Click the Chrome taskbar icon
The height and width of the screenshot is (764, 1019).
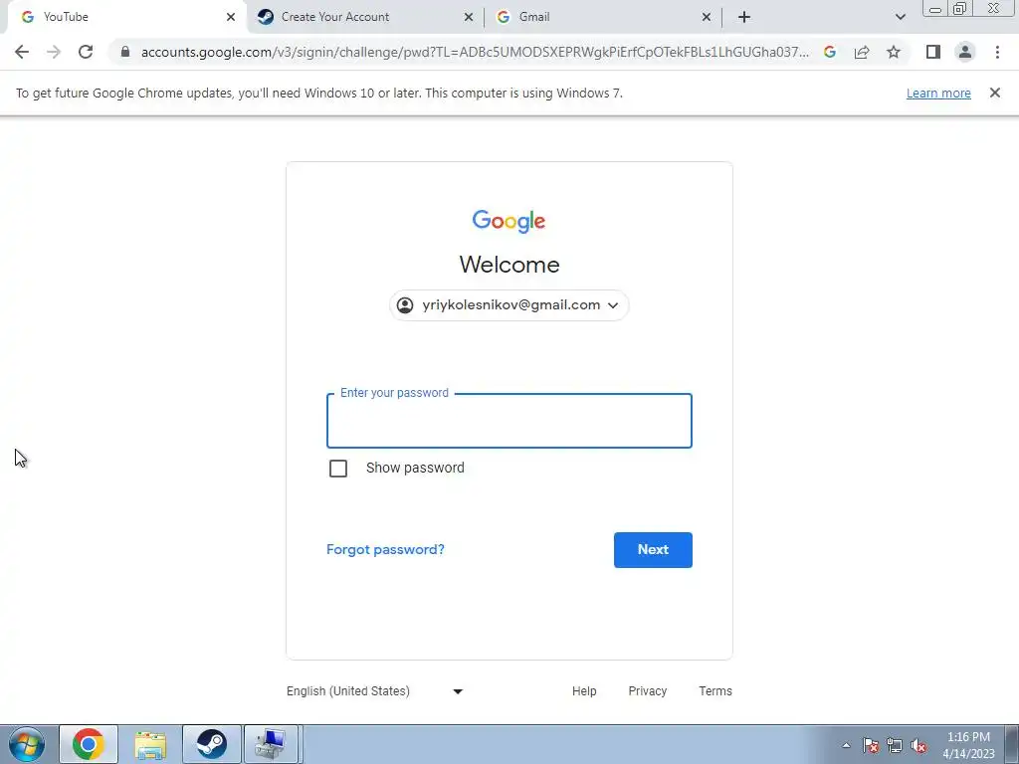pyautogui.click(x=89, y=744)
